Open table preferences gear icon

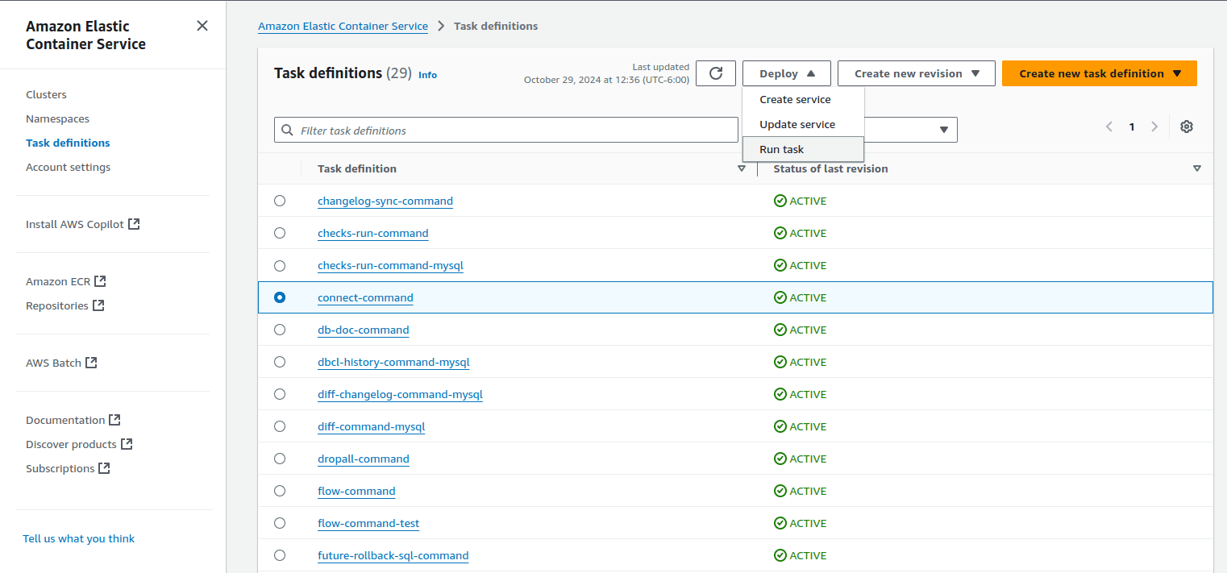[x=1186, y=127]
